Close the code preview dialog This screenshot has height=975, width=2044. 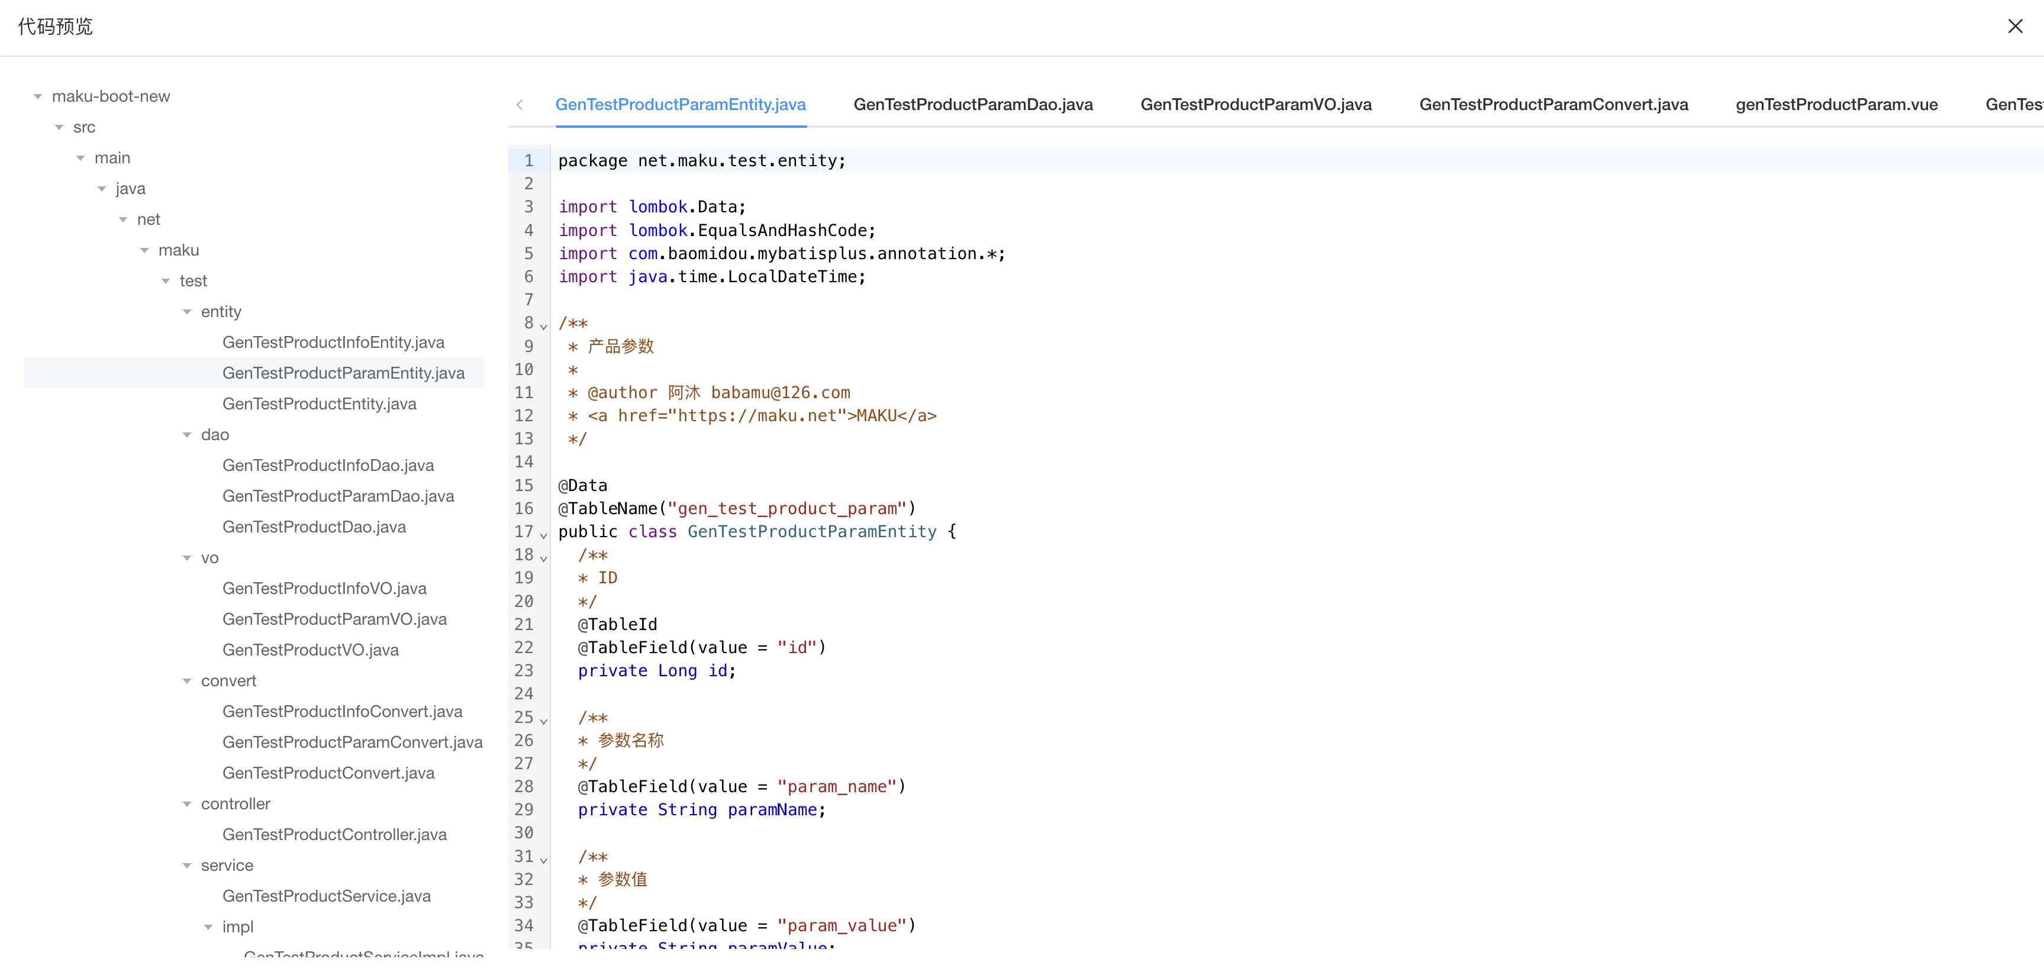[2014, 26]
